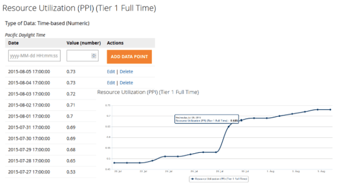Click the page heading Resource Utilization (PPI)
342x195 pixels.
coord(79,8)
